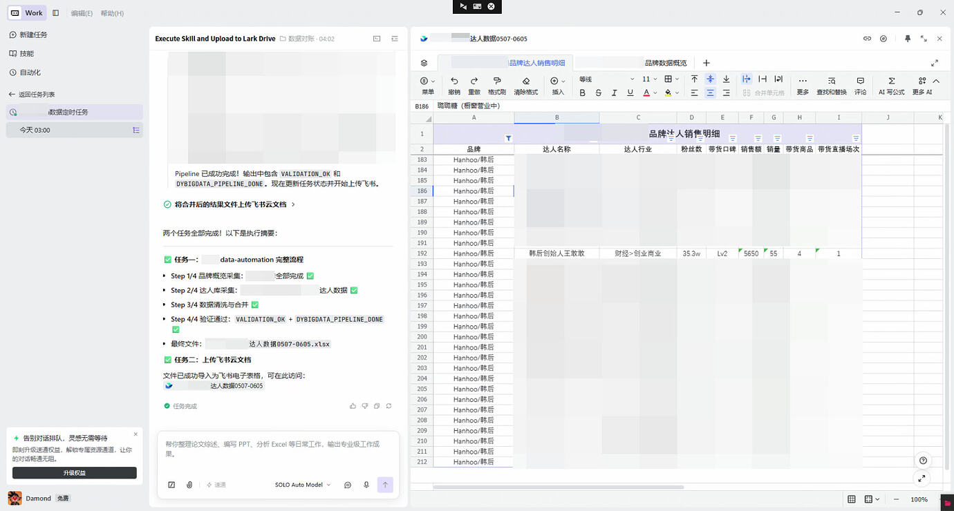Open 更多 AI tools
The image size is (954, 511).
922,85
